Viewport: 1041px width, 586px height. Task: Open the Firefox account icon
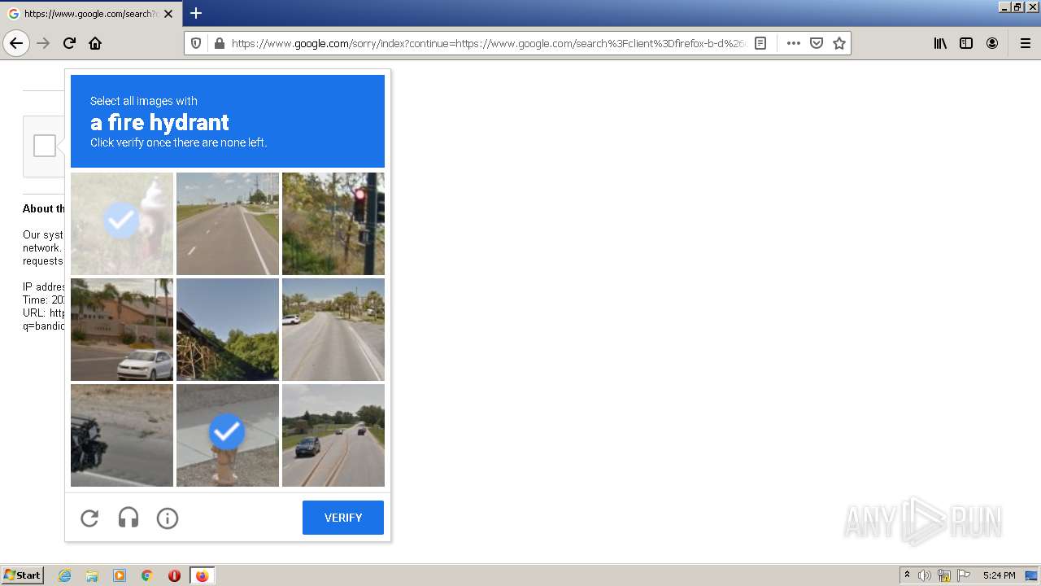coord(992,43)
